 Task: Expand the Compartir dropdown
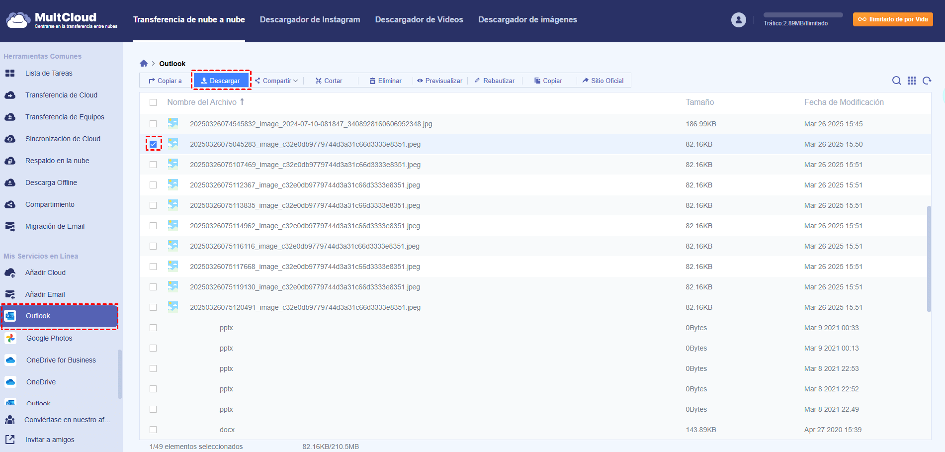click(277, 81)
